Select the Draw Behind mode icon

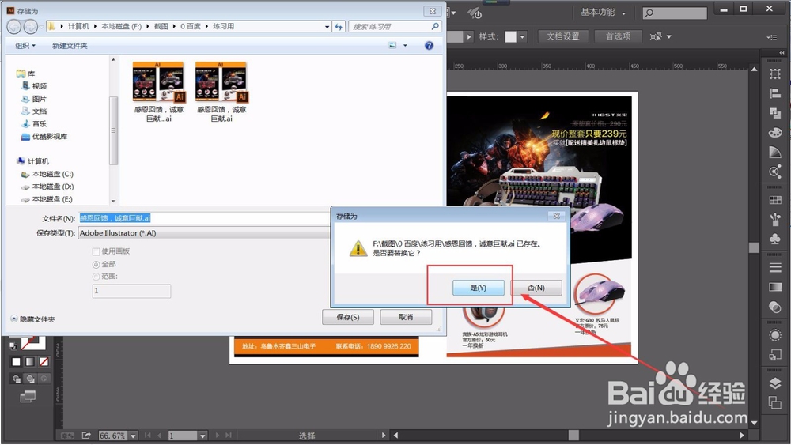(30, 379)
